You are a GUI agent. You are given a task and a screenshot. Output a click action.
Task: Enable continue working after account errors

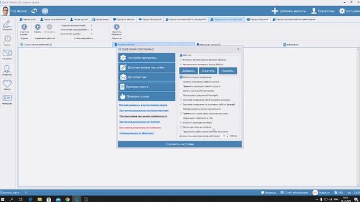pyautogui.click(x=181, y=132)
